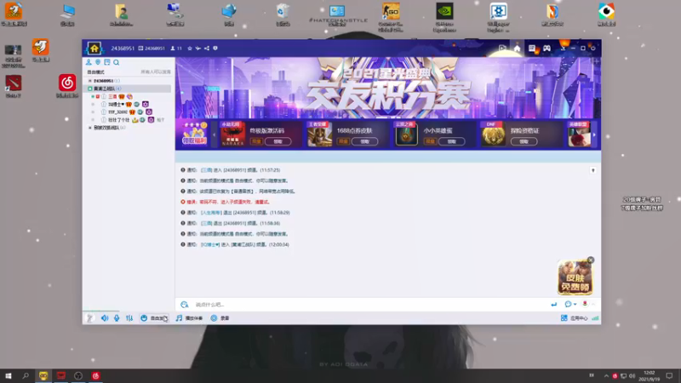Click channel ID 24368951 with card icon
The height and width of the screenshot is (383, 681).
point(152,49)
